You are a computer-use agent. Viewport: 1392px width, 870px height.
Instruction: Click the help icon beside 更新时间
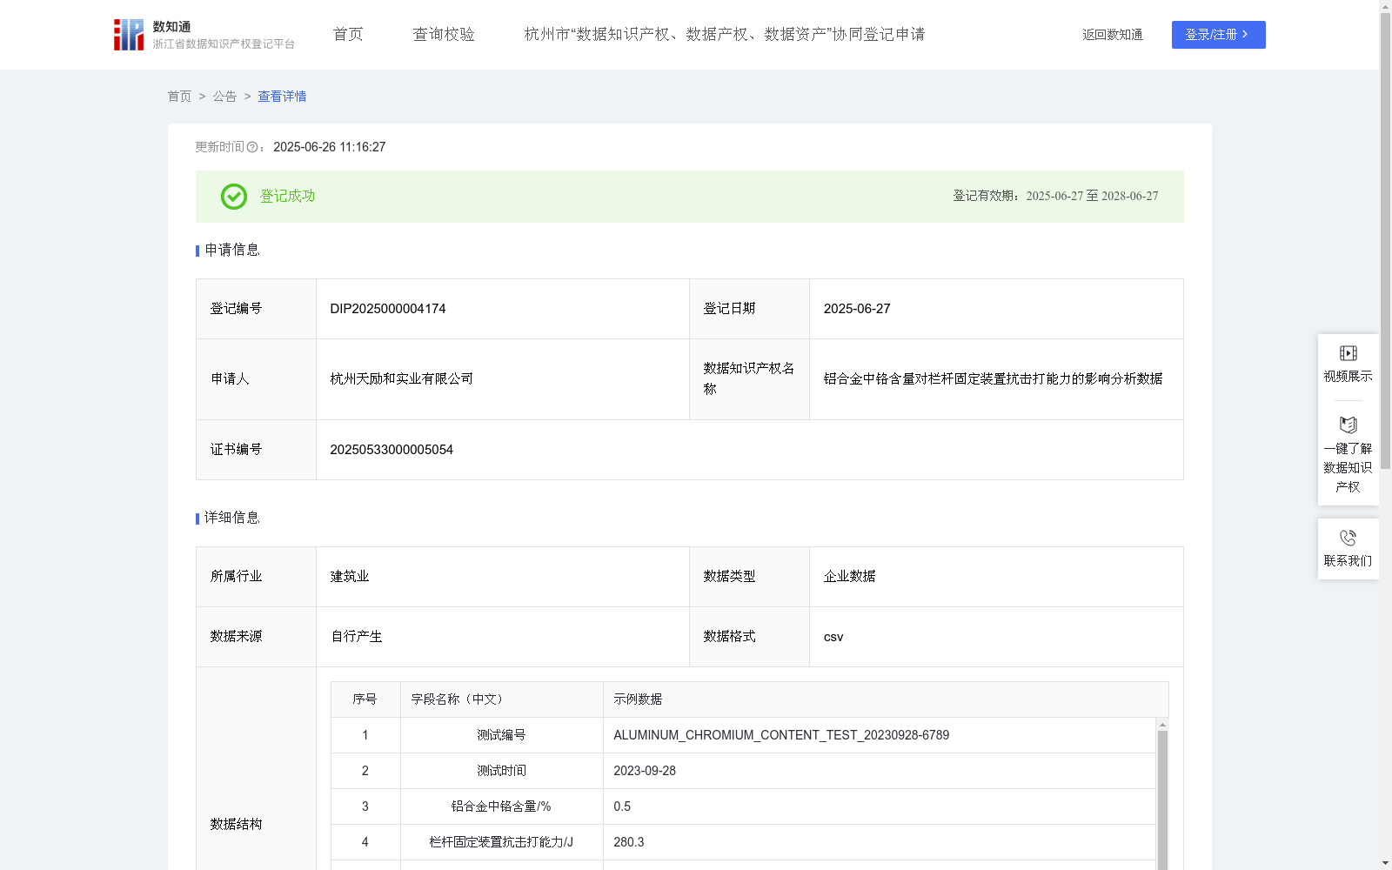tap(252, 148)
